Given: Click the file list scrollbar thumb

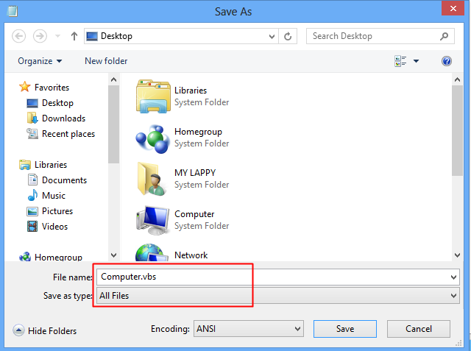Looking at the screenshot, I should click(x=457, y=130).
